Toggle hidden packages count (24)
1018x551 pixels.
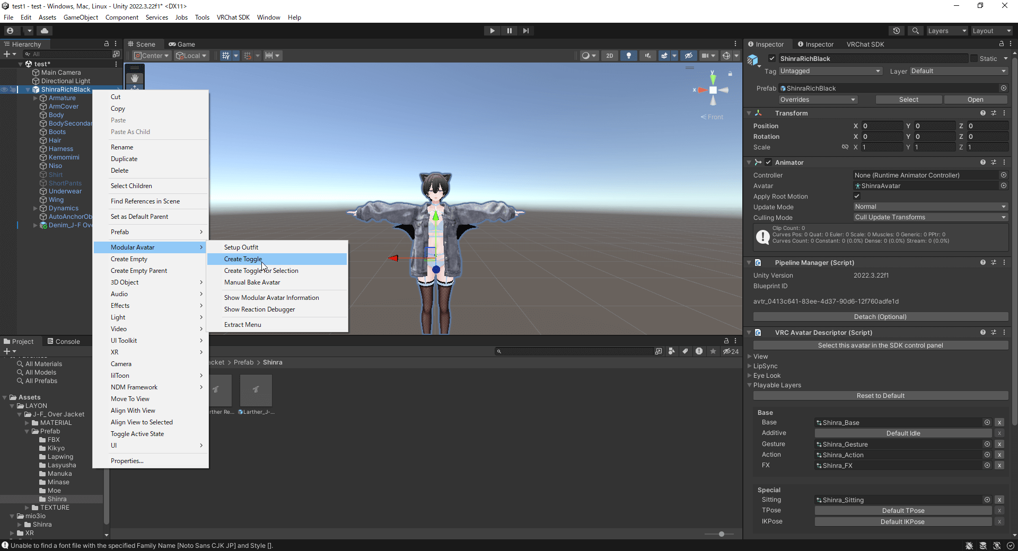click(x=731, y=351)
